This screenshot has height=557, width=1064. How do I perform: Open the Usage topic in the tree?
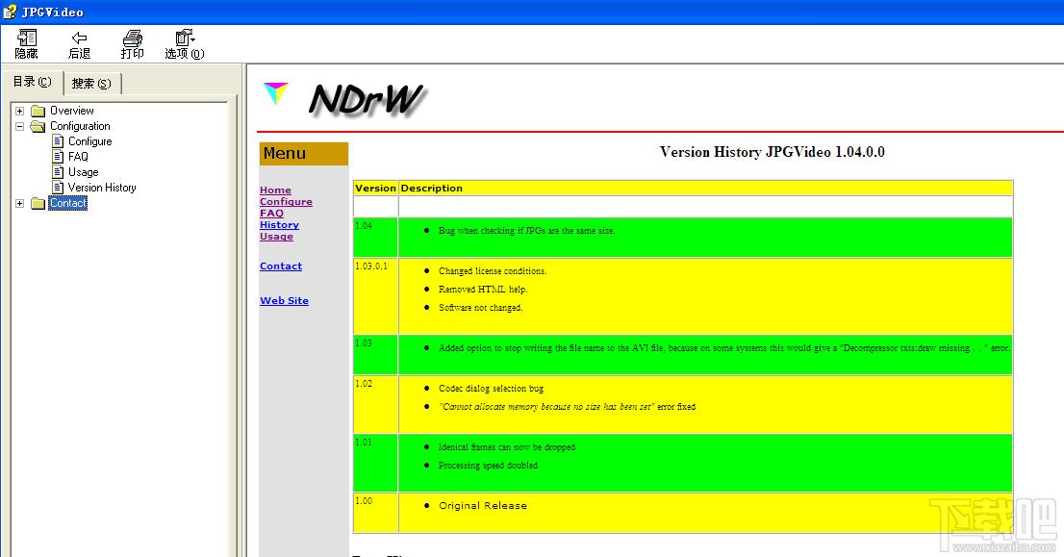coord(84,172)
